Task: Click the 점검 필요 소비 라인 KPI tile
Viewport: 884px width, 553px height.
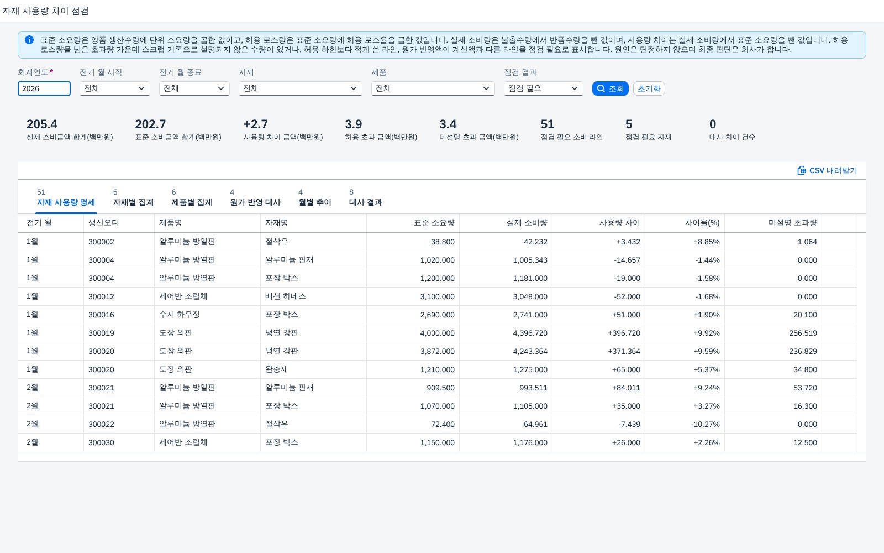Action: tap(572, 130)
